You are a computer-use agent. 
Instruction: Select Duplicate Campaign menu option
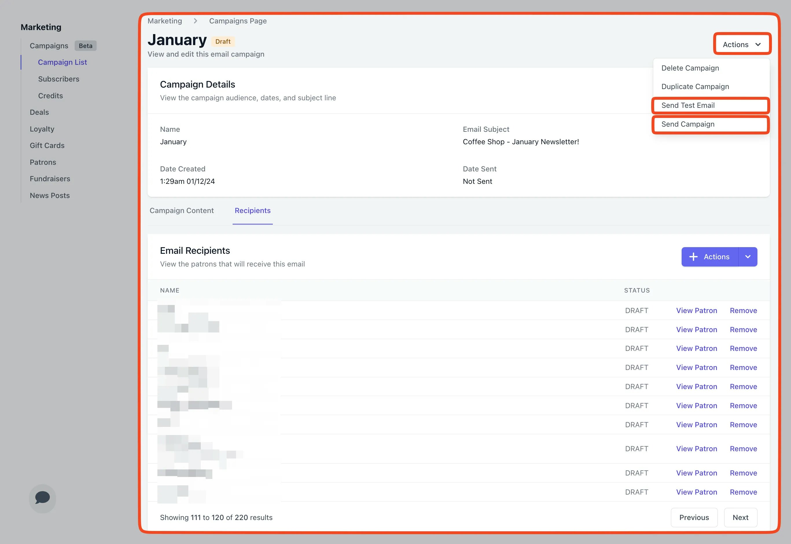[x=695, y=87]
